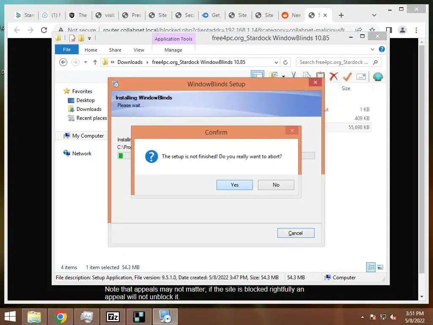Click the Chrome share page icon
Screen dimensions: 433x325
(x=359, y=30)
